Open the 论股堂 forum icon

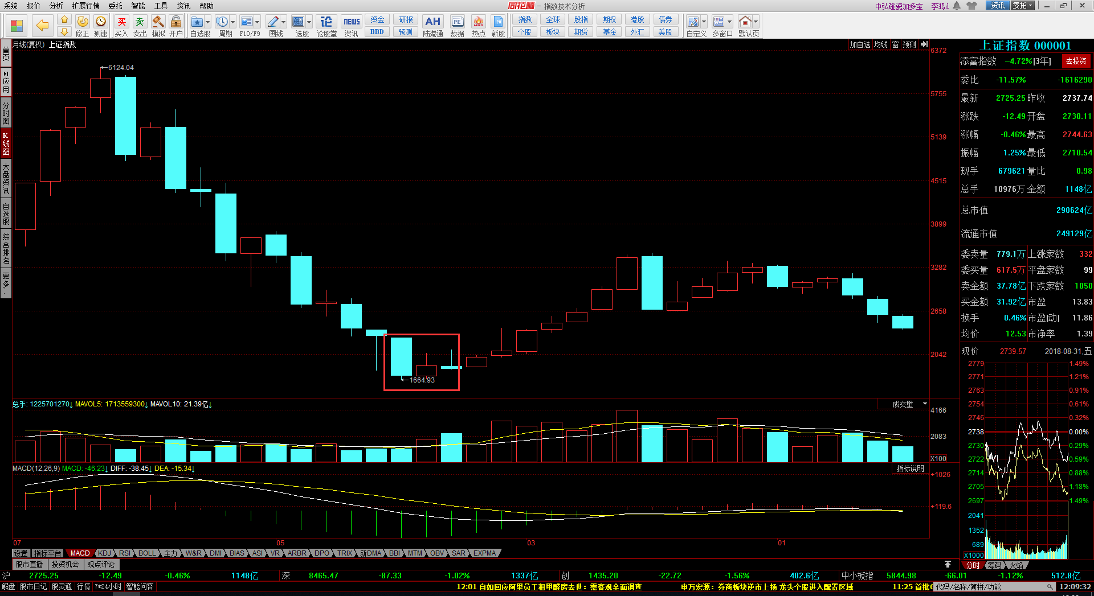pos(326,26)
